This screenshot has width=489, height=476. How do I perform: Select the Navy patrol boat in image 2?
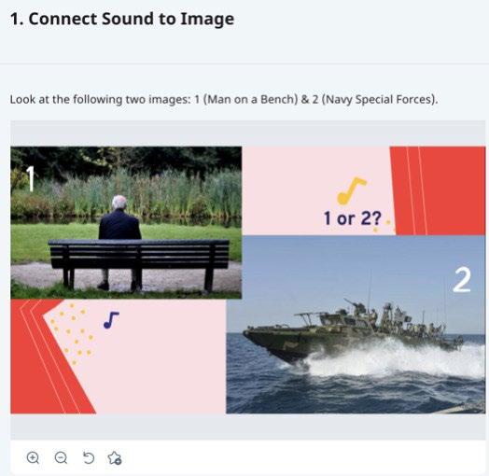click(x=353, y=330)
